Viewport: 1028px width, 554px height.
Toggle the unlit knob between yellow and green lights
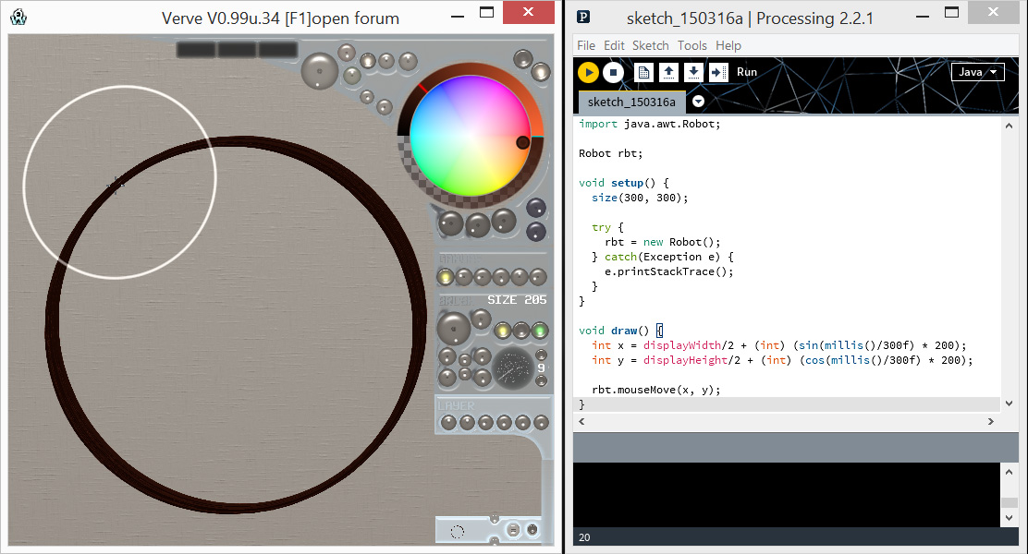tap(520, 330)
